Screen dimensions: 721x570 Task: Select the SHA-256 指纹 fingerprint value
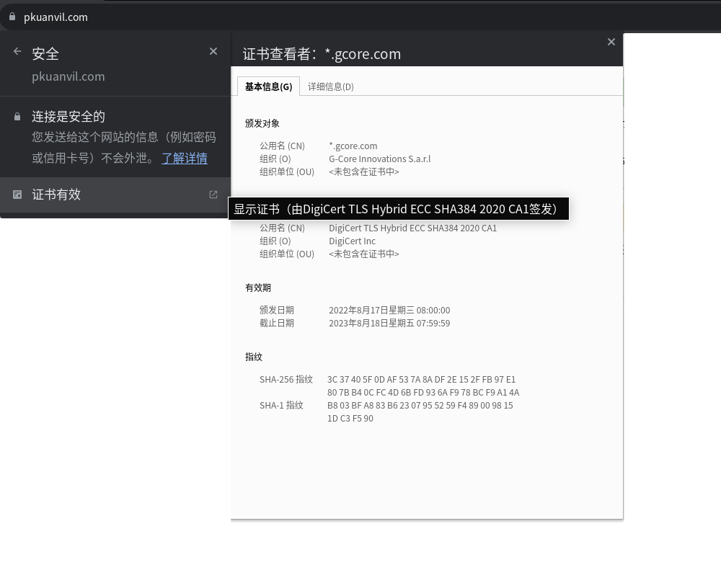pos(420,386)
